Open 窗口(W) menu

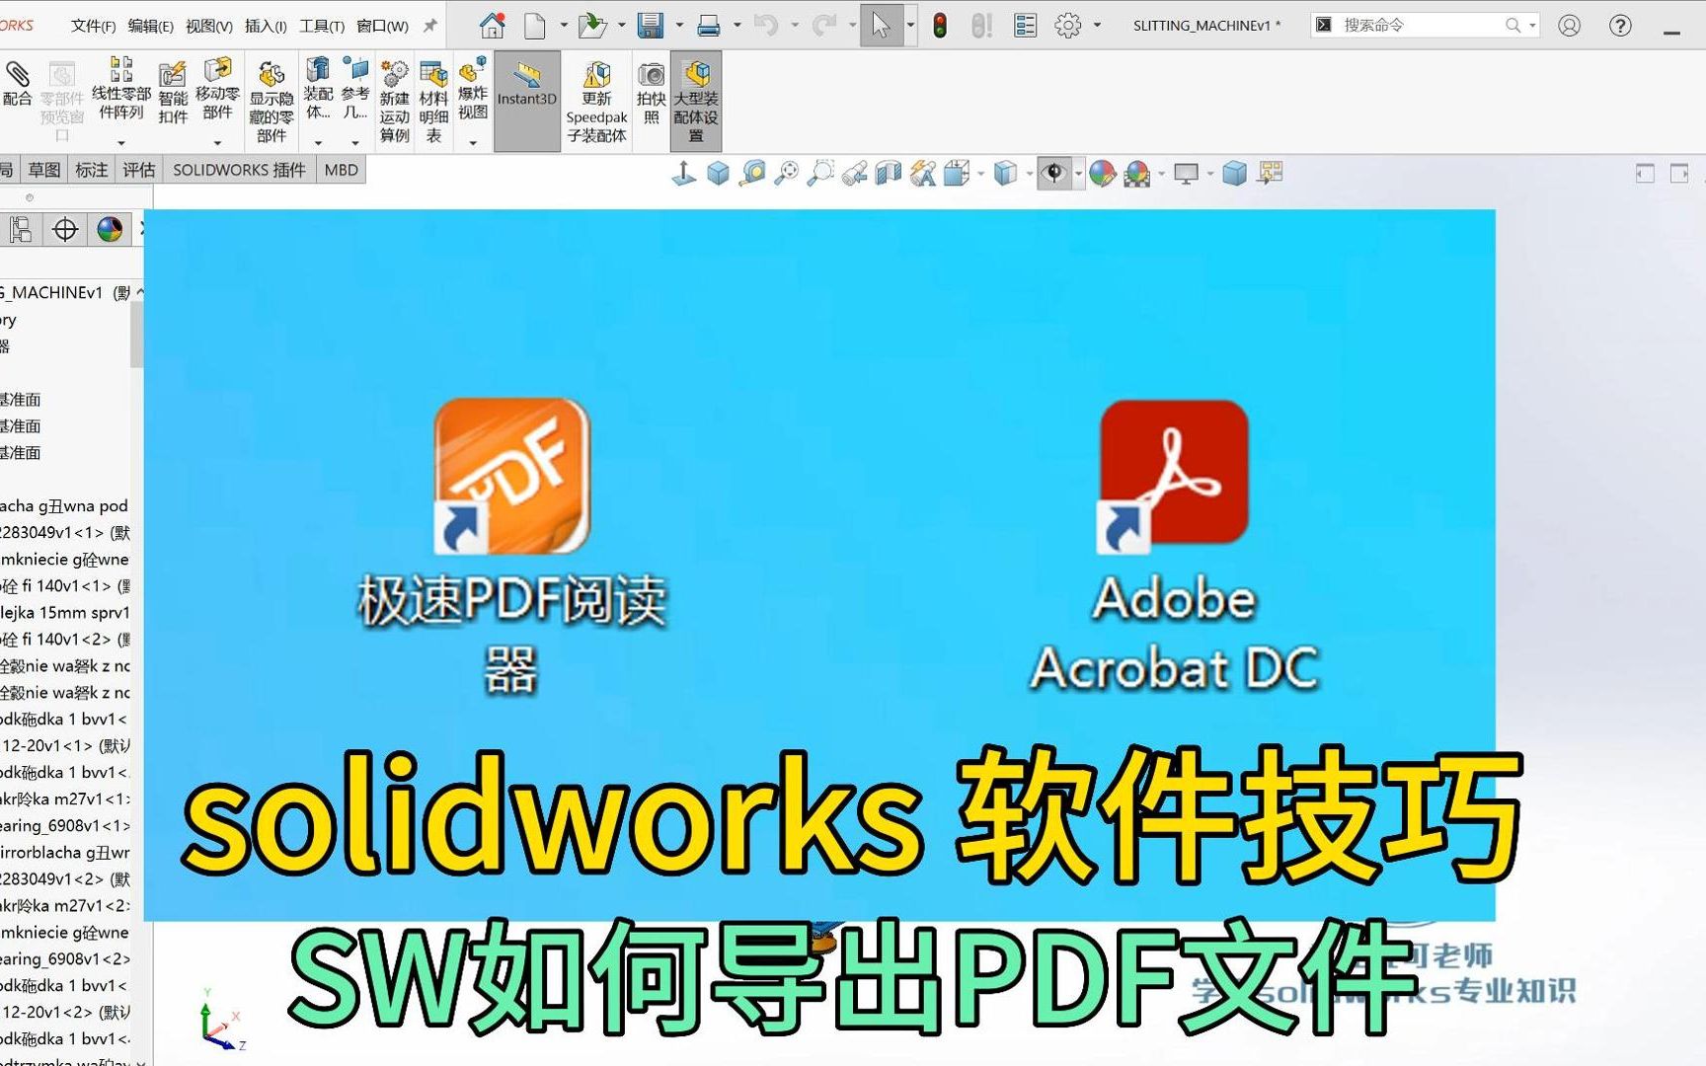tap(382, 26)
